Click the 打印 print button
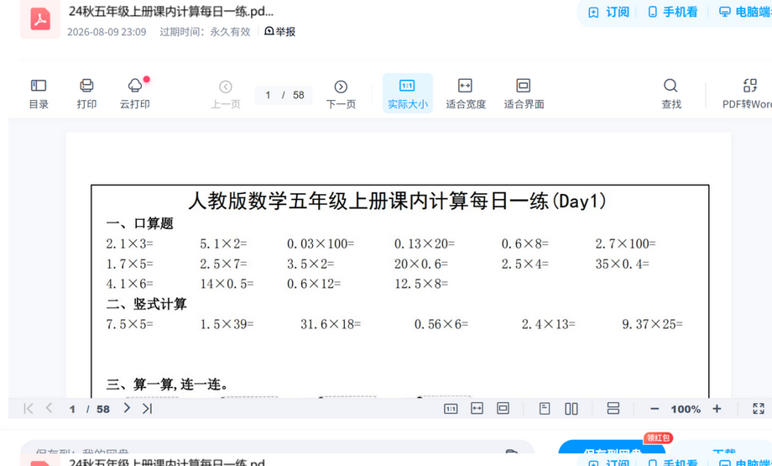 86,93
